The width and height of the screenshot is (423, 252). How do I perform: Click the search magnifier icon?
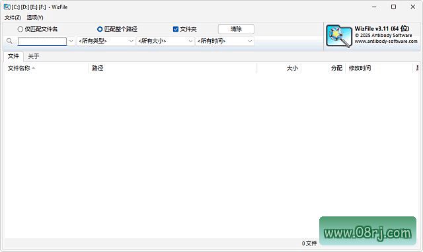tap(9, 41)
